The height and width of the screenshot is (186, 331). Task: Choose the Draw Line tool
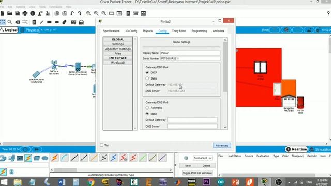pos(41,22)
